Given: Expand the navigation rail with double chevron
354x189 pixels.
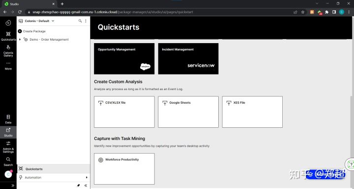Looking at the screenshot, I should coord(13,186).
